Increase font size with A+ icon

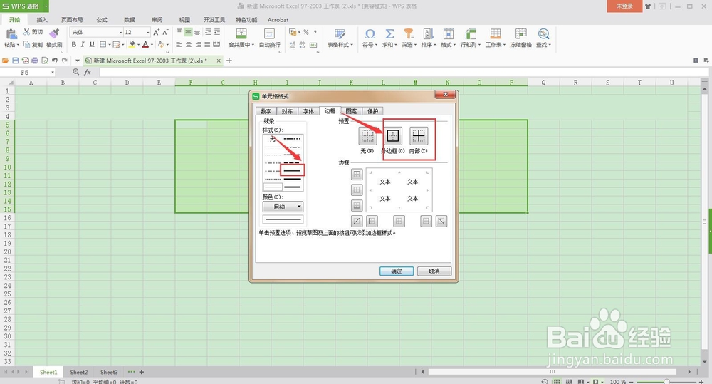coord(156,32)
